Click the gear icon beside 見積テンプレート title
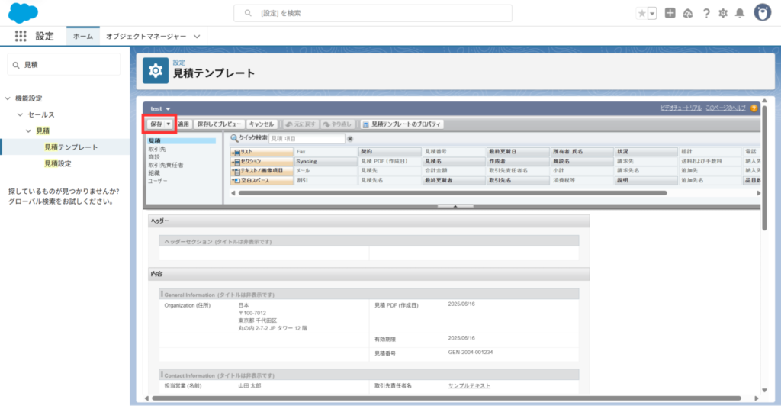 click(156, 71)
